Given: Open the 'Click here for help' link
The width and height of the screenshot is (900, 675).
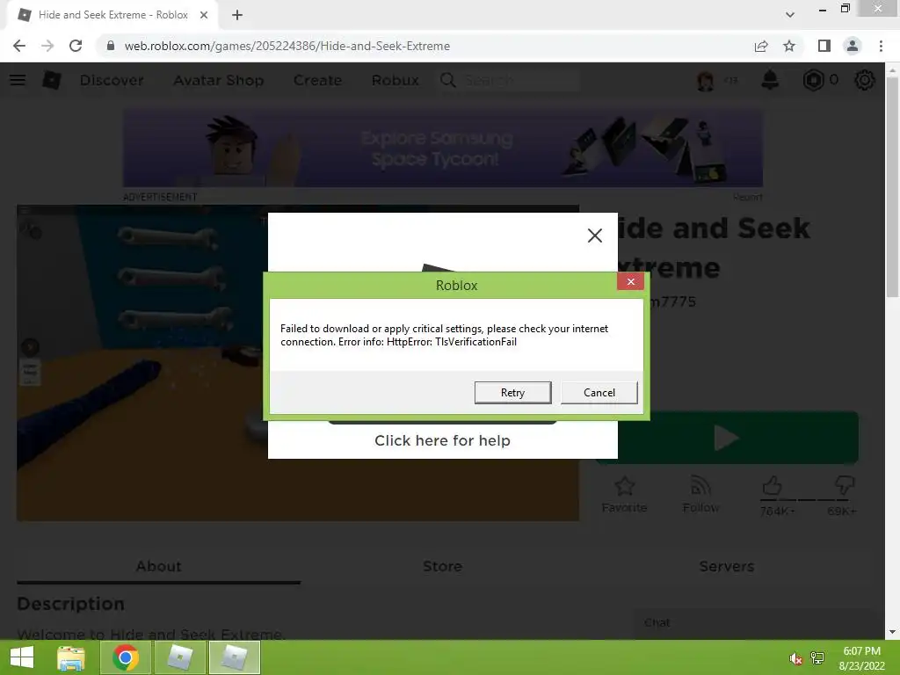Looking at the screenshot, I should pos(442,440).
